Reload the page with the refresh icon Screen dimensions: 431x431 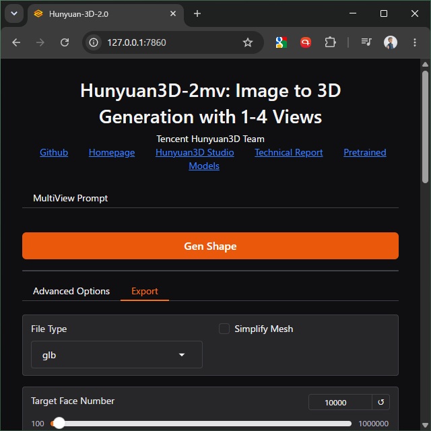(x=65, y=42)
